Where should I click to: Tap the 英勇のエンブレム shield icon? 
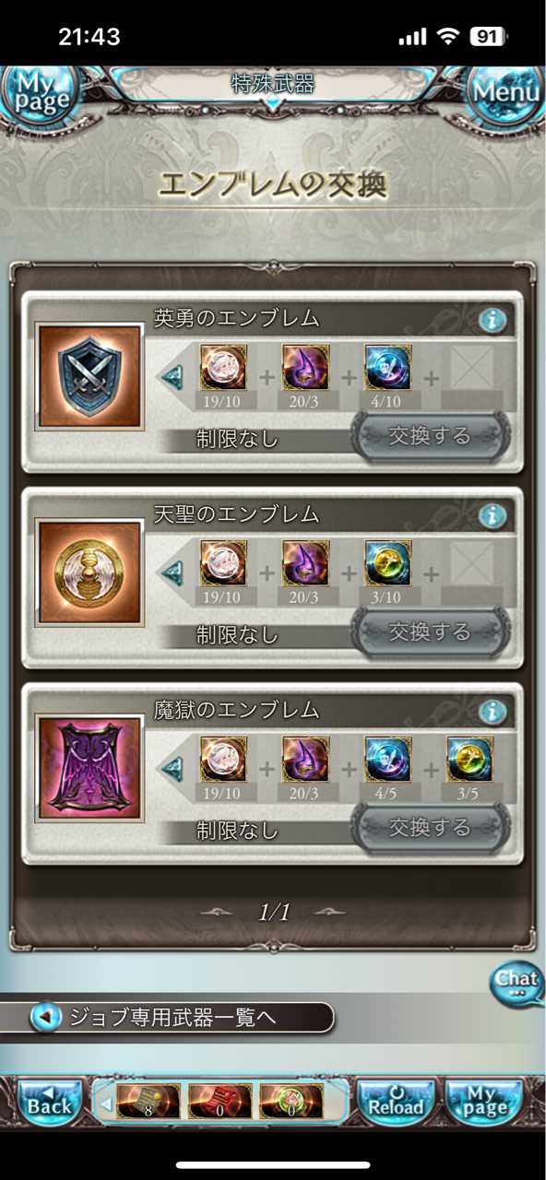(89, 376)
